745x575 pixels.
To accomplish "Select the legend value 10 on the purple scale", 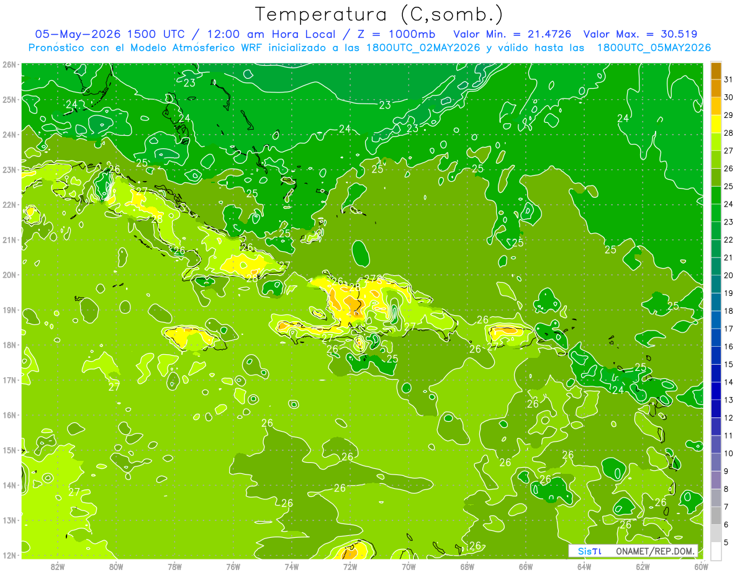I will coord(728,453).
